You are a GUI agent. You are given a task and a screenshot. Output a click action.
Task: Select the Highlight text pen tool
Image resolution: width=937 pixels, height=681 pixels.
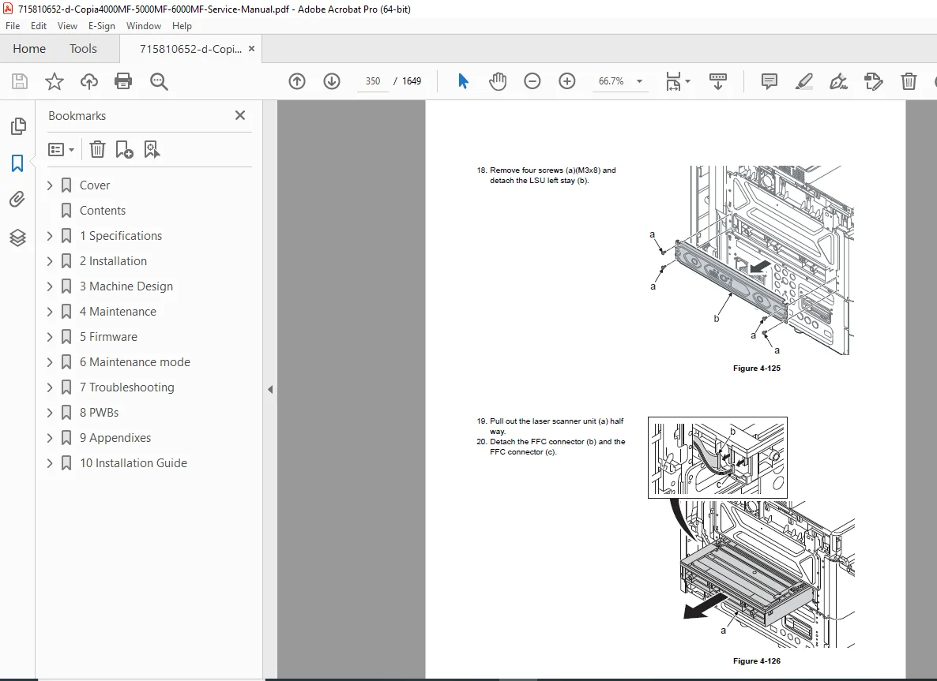[803, 81]
